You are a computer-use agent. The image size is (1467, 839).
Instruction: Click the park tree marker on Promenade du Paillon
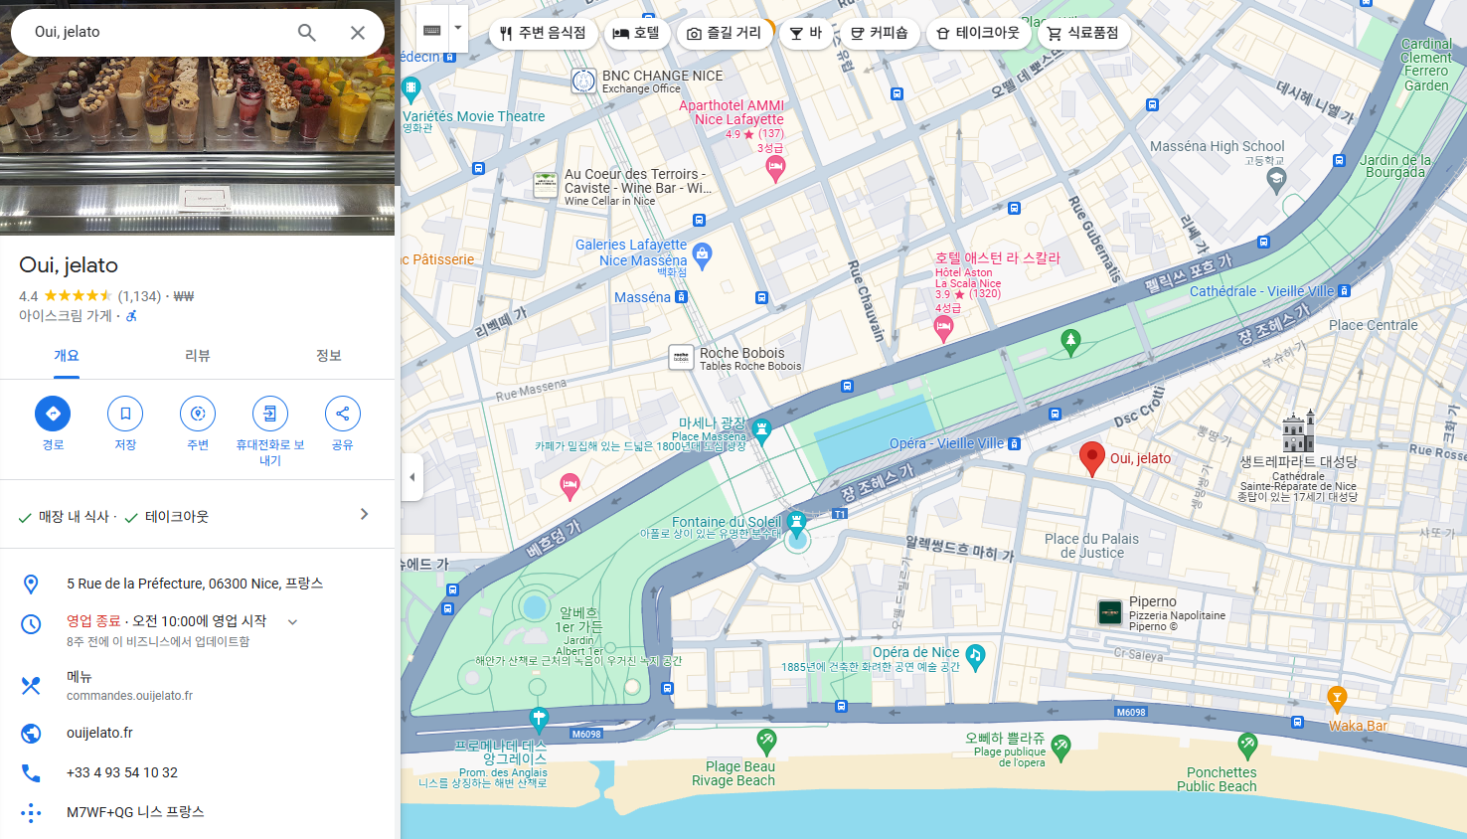(1070, 343)
